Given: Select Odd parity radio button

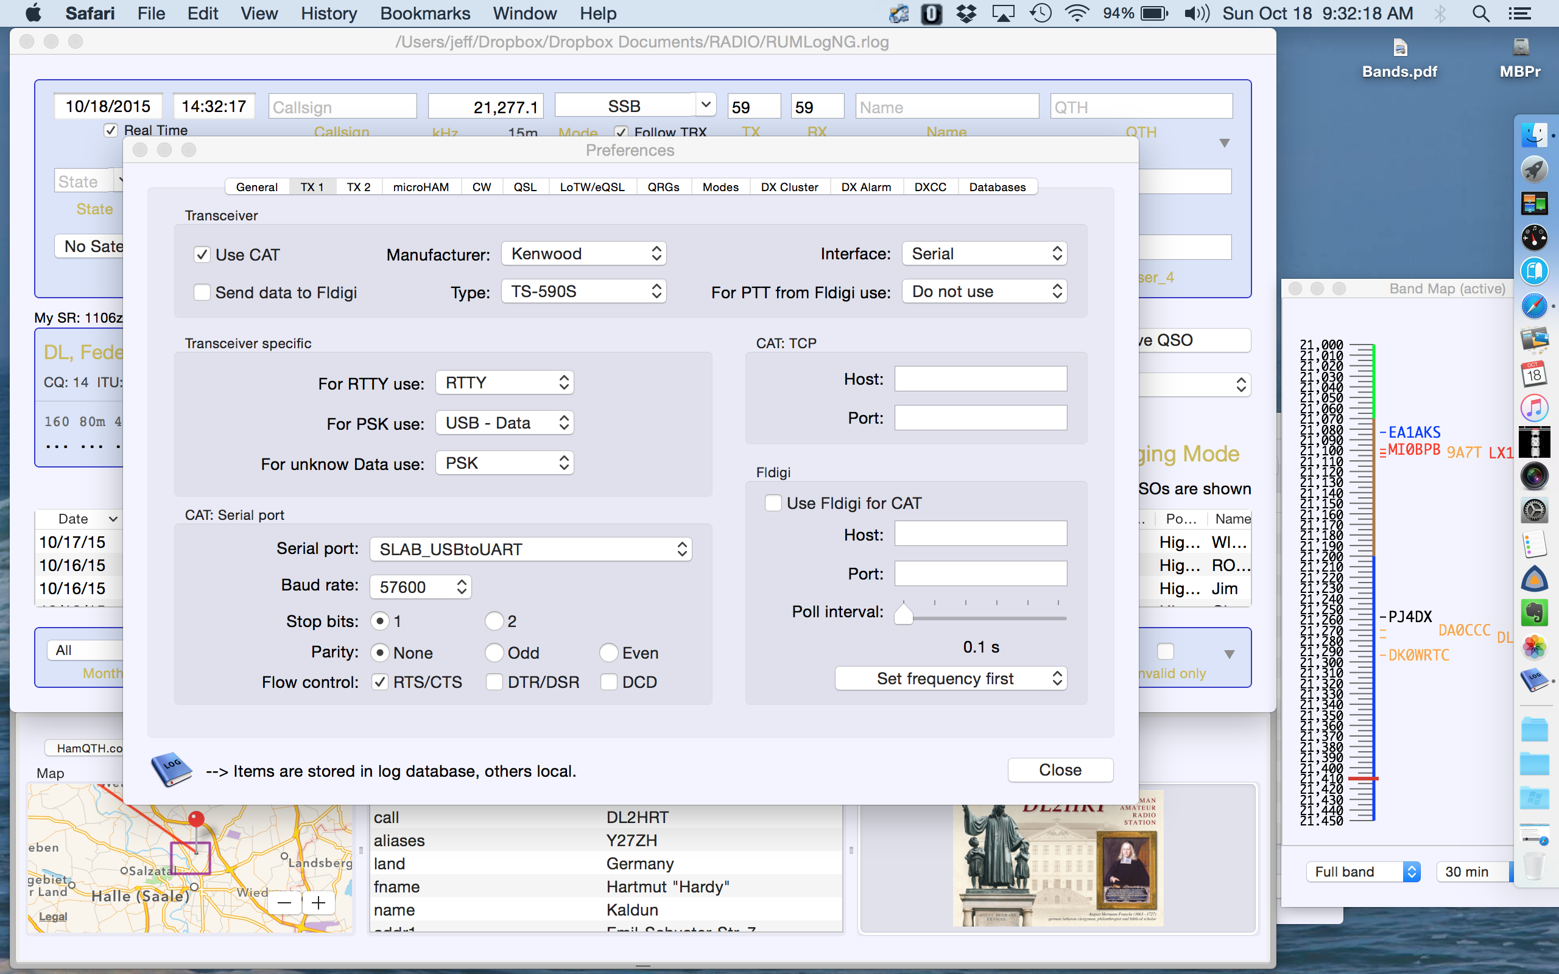Looking at the screenshot, I should 494,653.
